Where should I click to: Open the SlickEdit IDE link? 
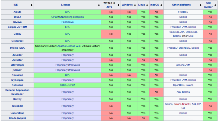pyautogui.click(x=17, y=106)
